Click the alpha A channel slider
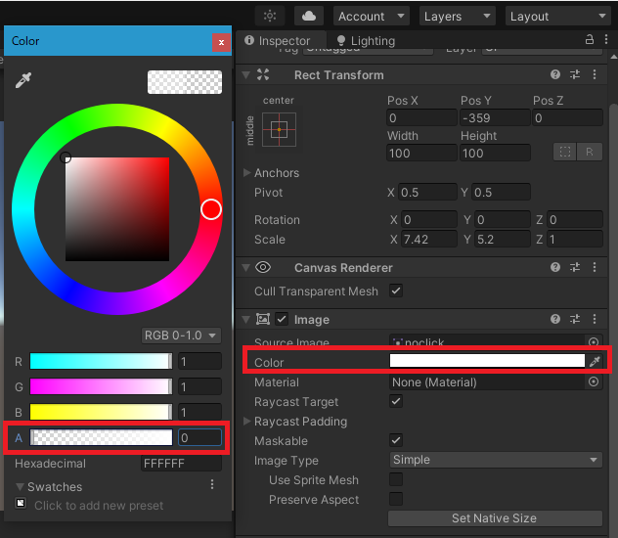 (x=101, y=437)
